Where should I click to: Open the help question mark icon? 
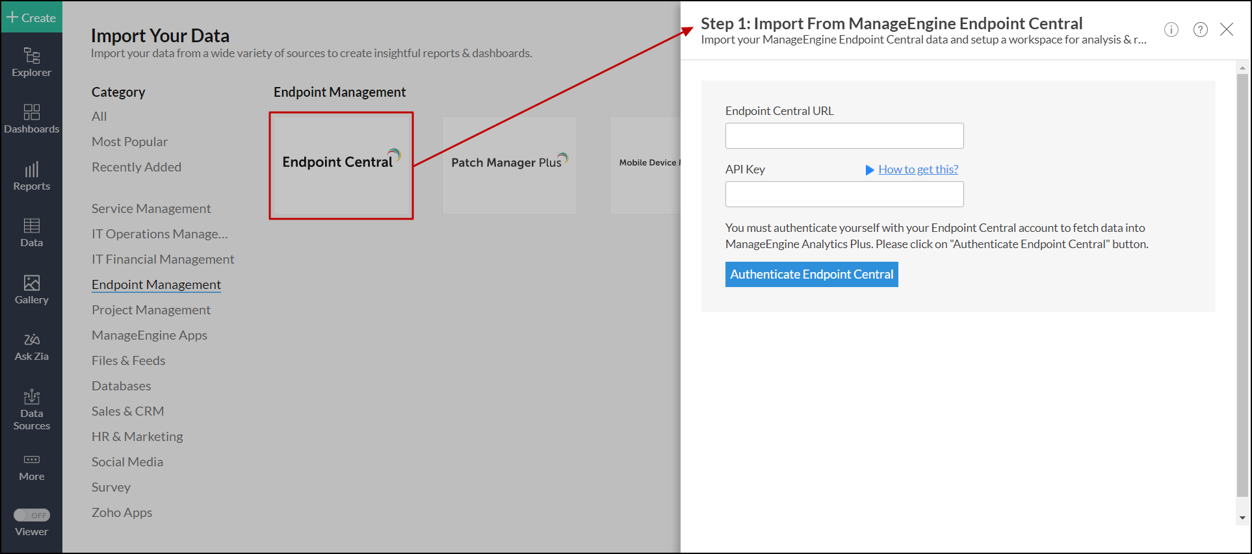pos(1200,30)
